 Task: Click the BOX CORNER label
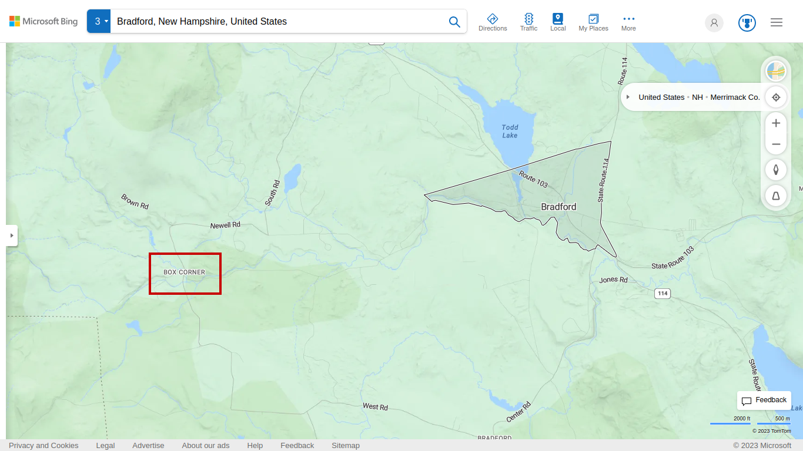(185, 272)
